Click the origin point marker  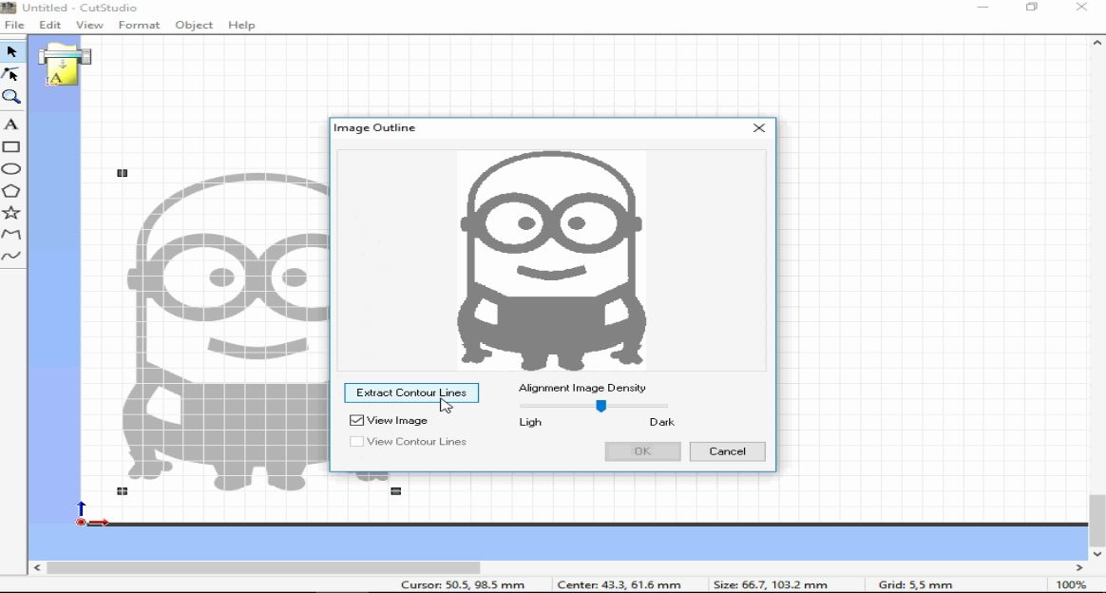(x=81, y=522)
